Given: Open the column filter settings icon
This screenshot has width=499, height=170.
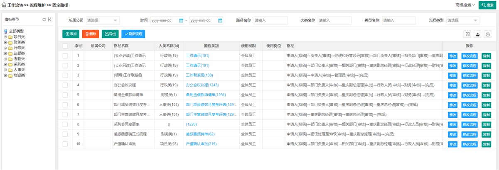Looking at the screenshot, I should tap(468, 34).
